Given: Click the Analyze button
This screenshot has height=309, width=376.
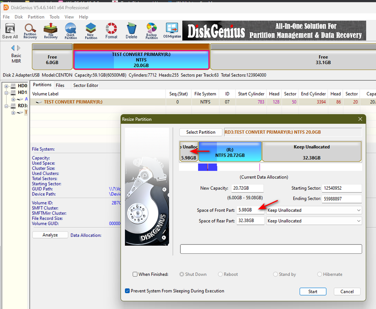Looking at the screenshot, I should pos(50,235).
